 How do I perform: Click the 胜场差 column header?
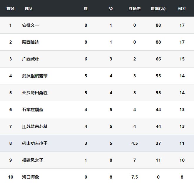(x=135, y=8)
